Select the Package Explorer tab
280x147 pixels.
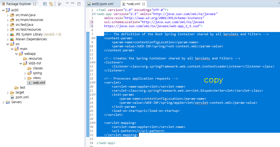19,4
